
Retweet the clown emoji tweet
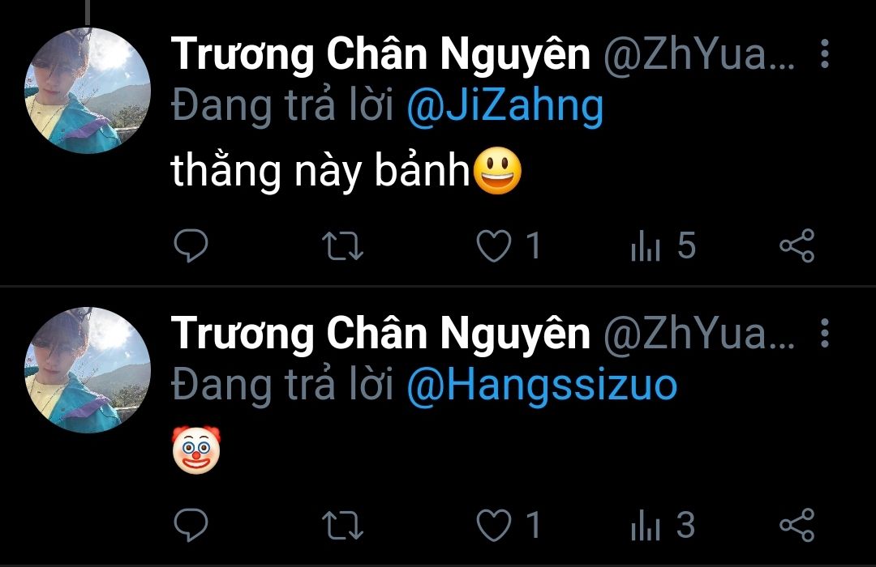click(x=343, y=525)
